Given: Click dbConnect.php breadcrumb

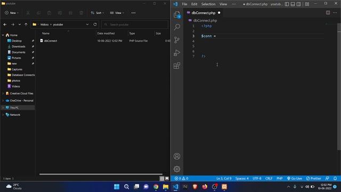Looking at the screenshot, I should (205, 20).
